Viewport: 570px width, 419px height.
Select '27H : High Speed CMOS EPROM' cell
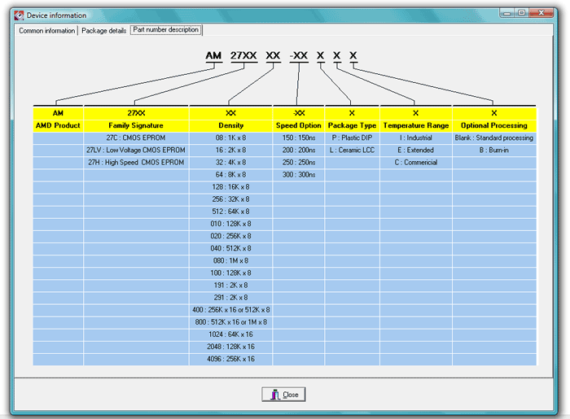(136, 162)
